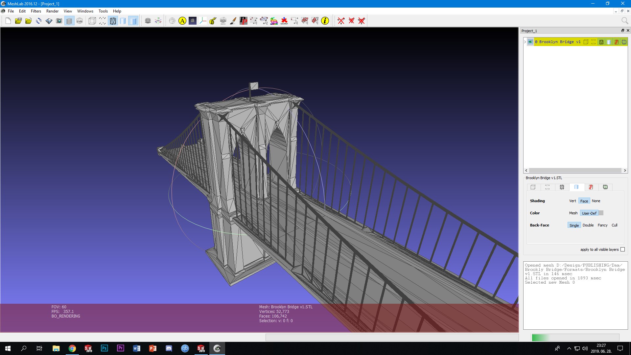Viewport: 631px width, 355px height.
Task: Toggle Points rendering in the toolbar
Action: coord(103,21)
